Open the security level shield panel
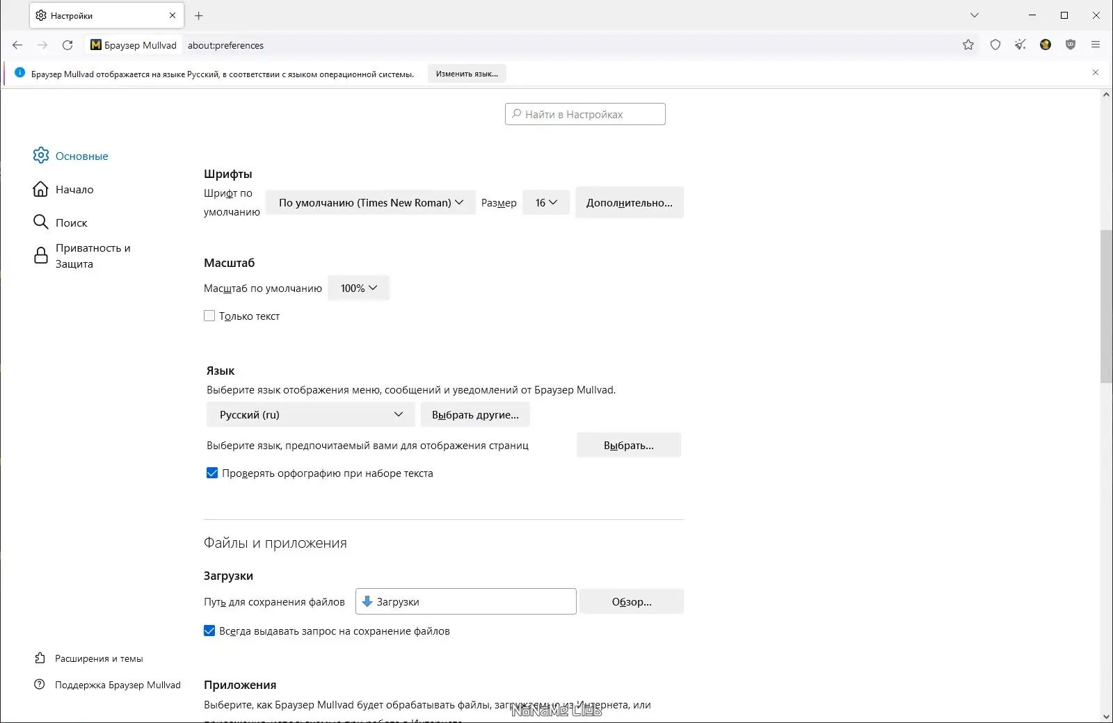The image size is (1113, 723). pos(995,45)
